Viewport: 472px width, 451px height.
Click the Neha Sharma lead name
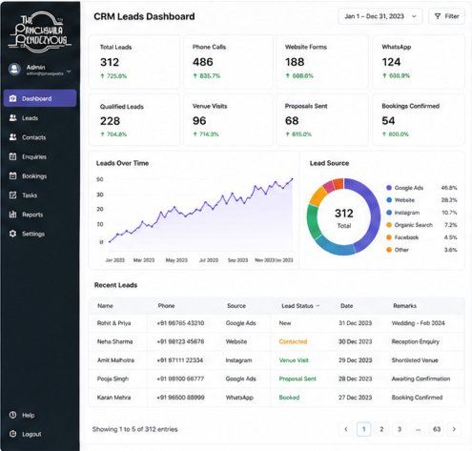click(114, 341)
